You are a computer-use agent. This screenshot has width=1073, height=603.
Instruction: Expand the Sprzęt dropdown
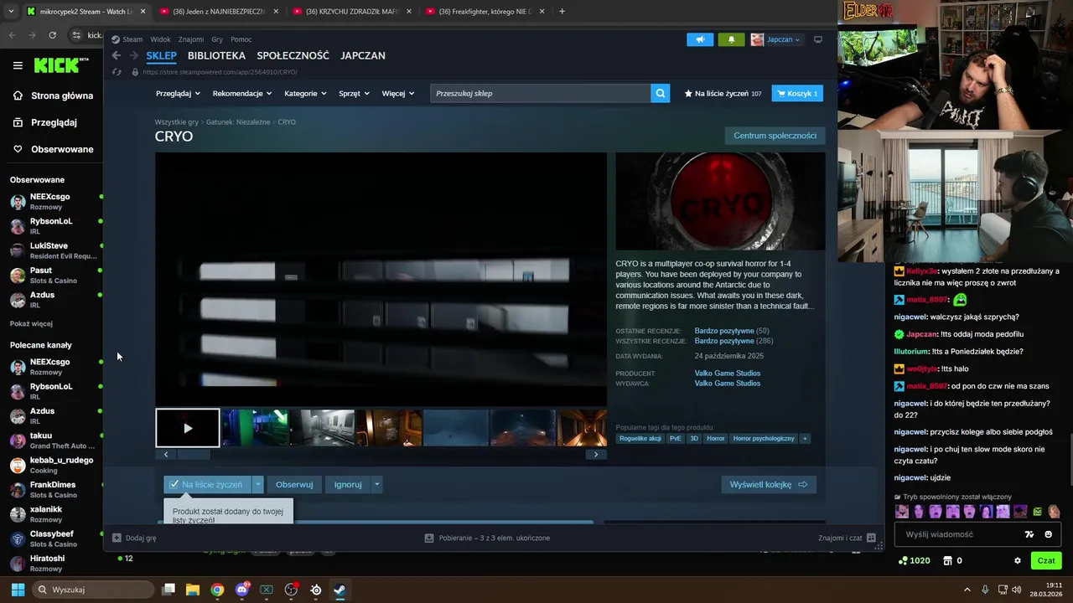point(355,94)
